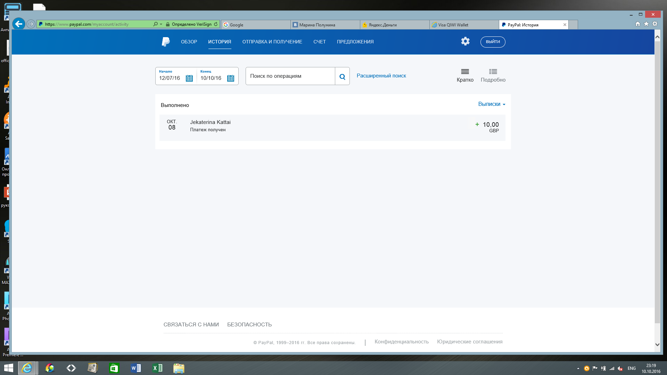Open the СЧЕТ navigation item

320,42
